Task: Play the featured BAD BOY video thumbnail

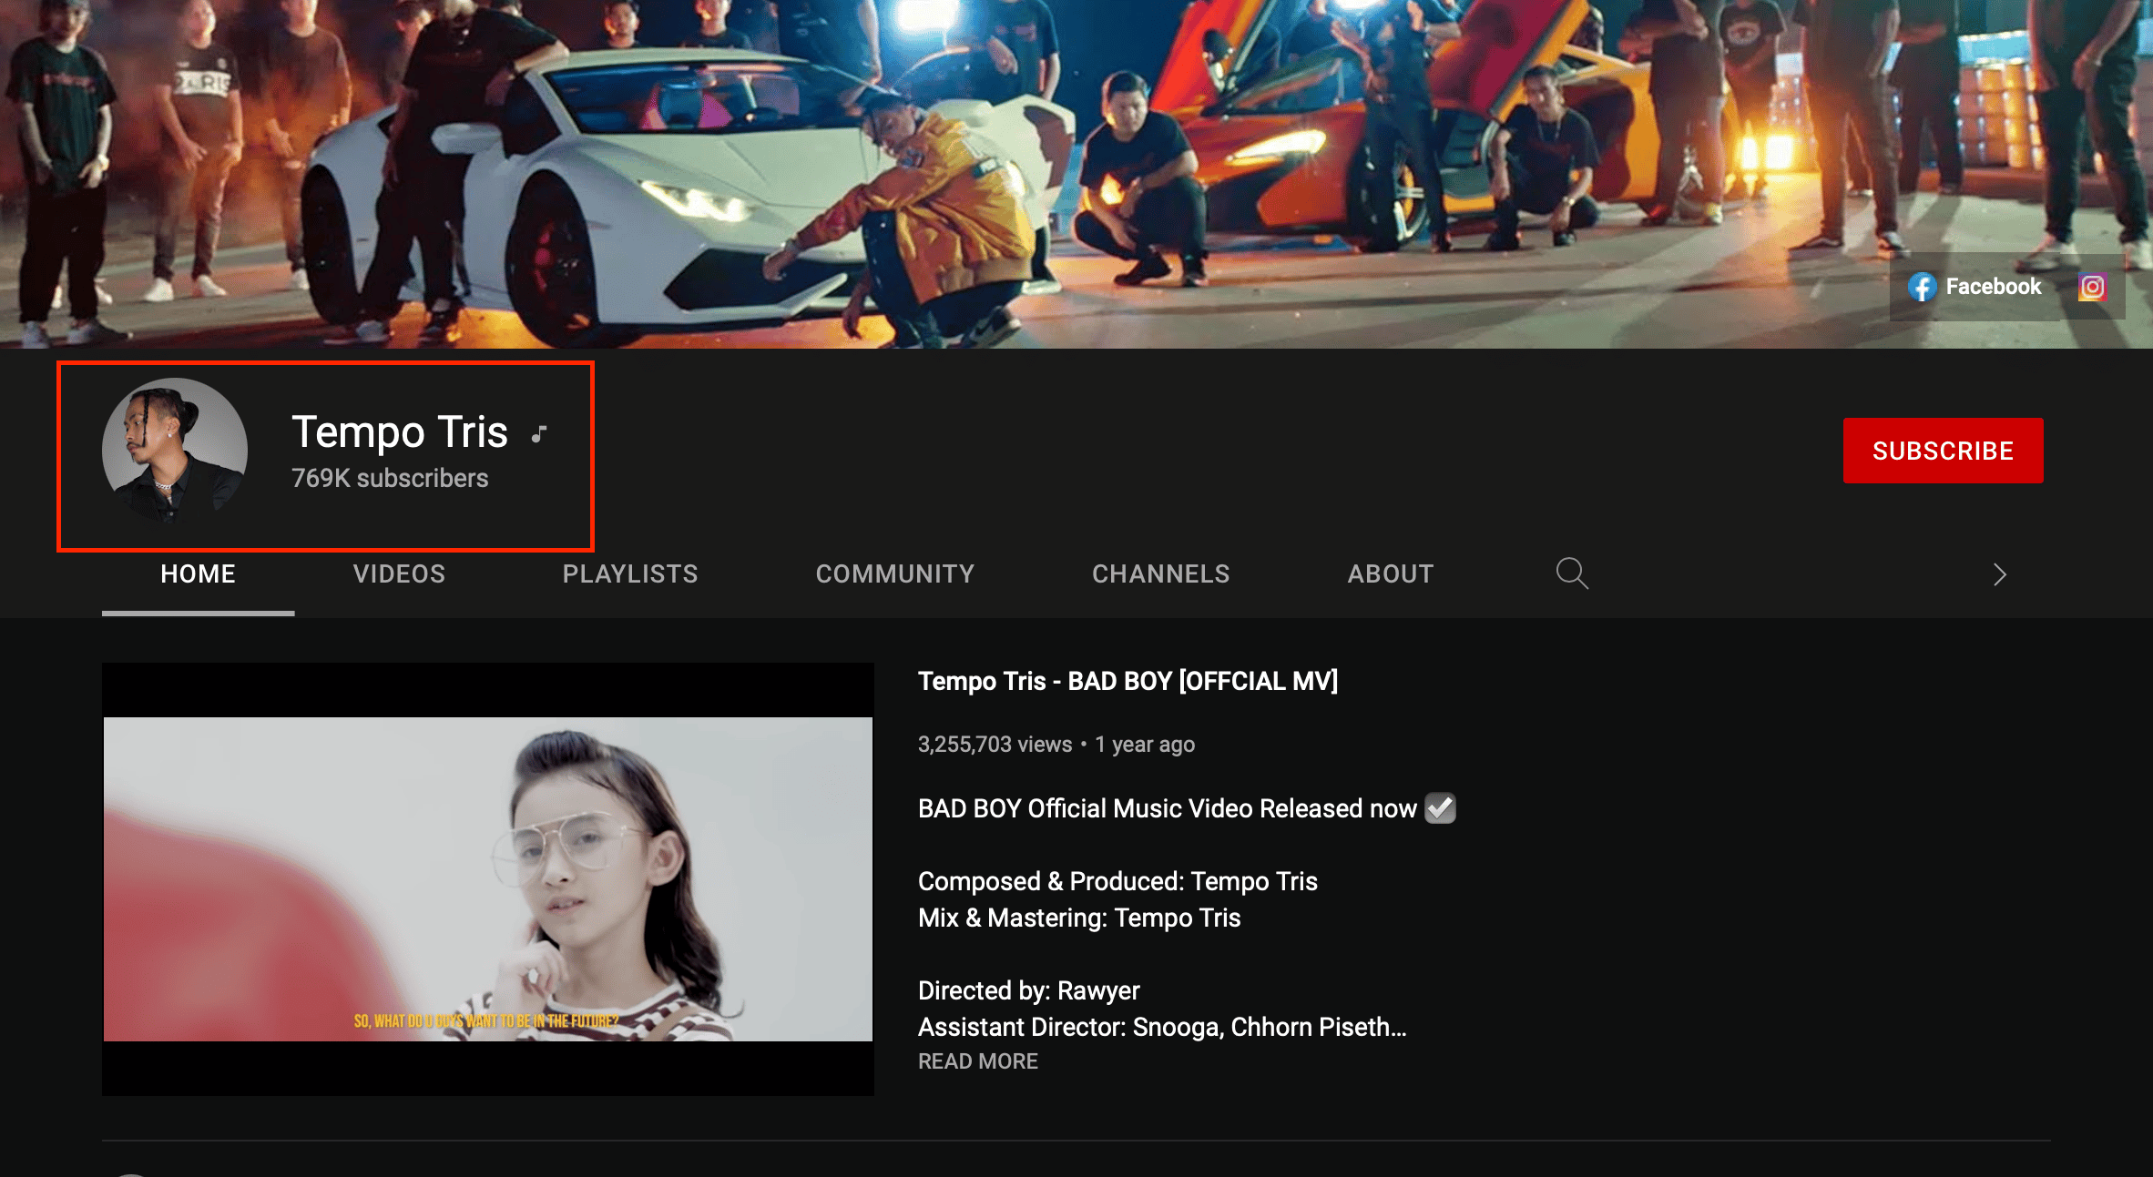Action: tap(488, 878)
